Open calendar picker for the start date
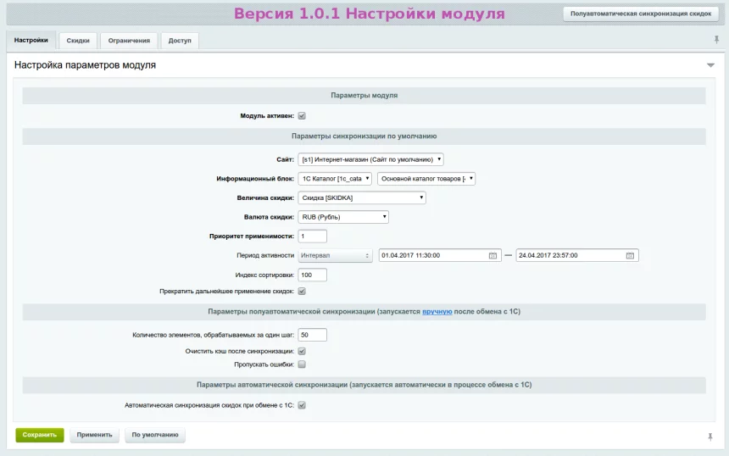The image size is (729, 456). click(492, 255)
